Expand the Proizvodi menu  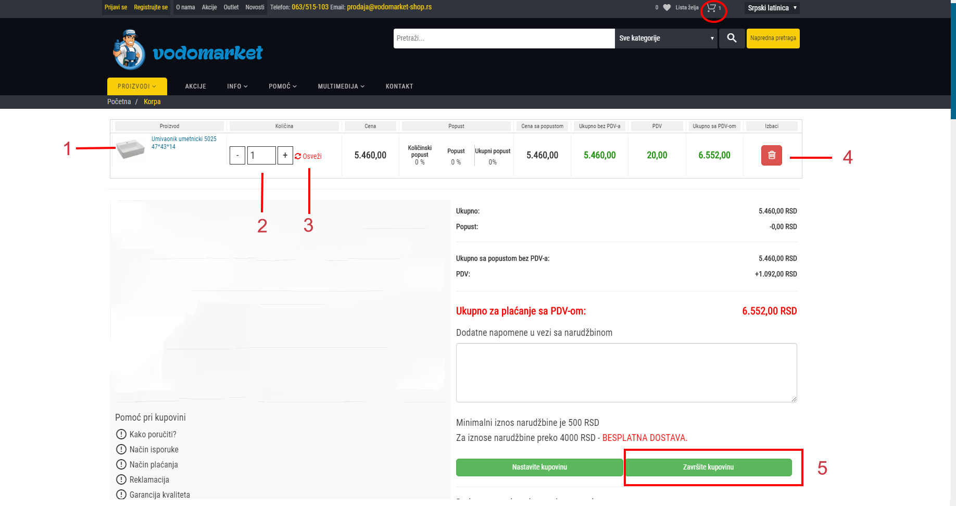tap(137, 86)
